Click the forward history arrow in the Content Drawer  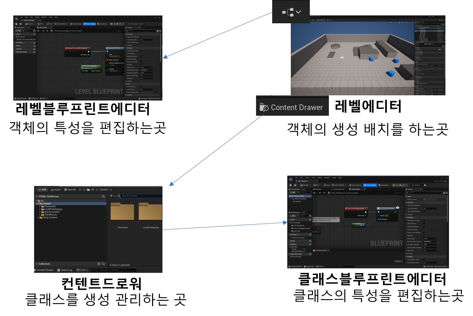click(84, 190)
